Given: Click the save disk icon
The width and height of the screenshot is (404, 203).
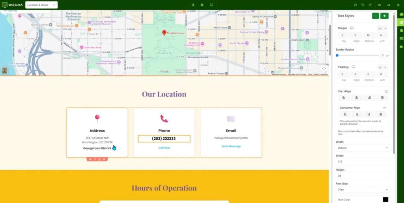Looking at the screenshot, I should click(389, 5).
